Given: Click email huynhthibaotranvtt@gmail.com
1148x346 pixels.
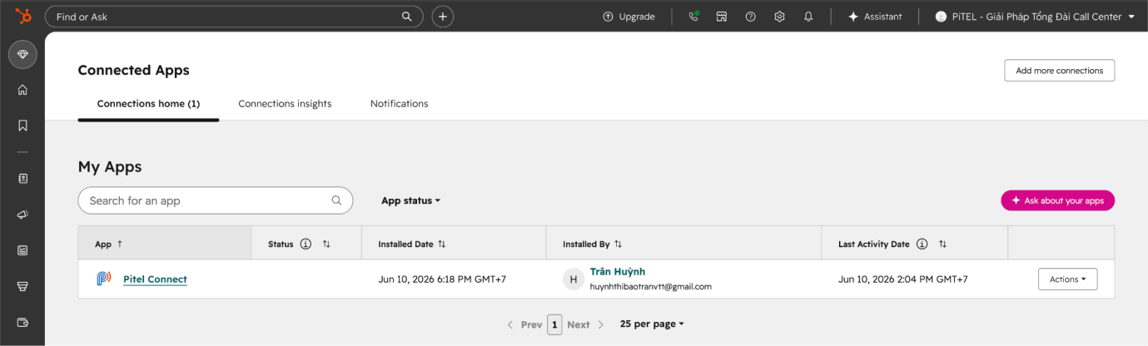Looking at the screenshot, I should pos(651,287).
